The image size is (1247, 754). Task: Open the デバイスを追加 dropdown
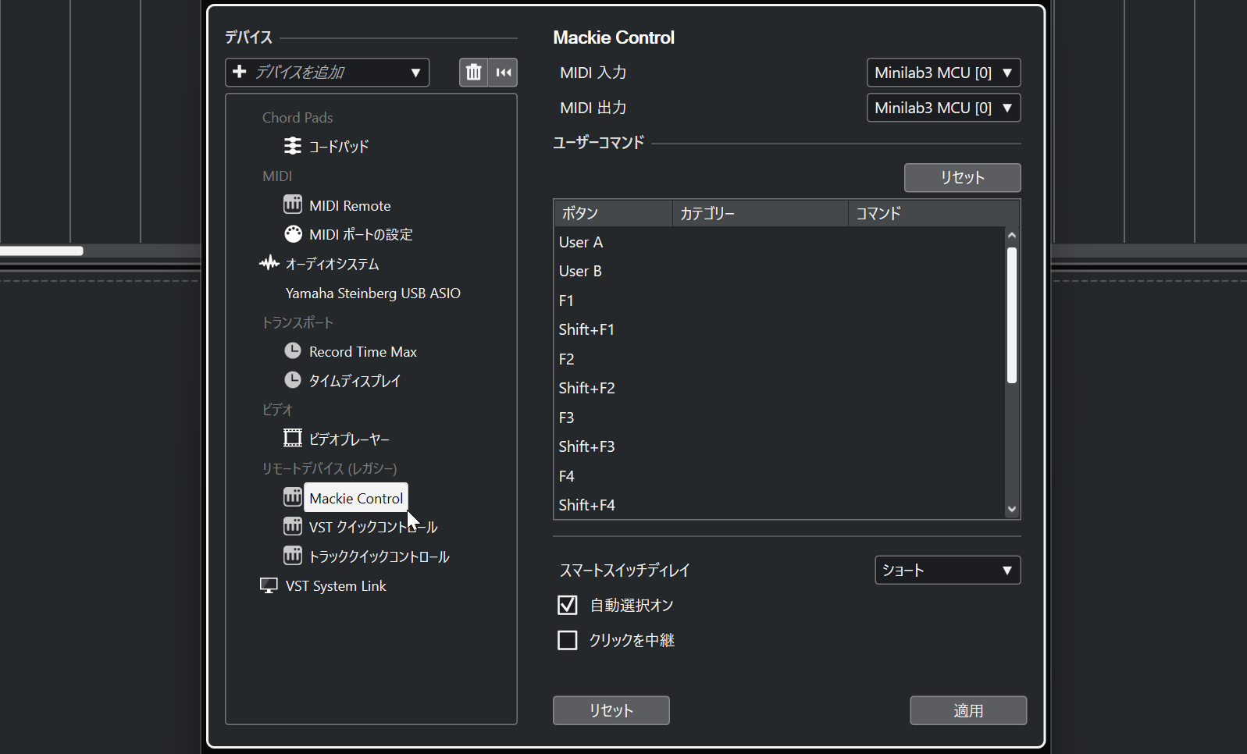tap(327, 73)
